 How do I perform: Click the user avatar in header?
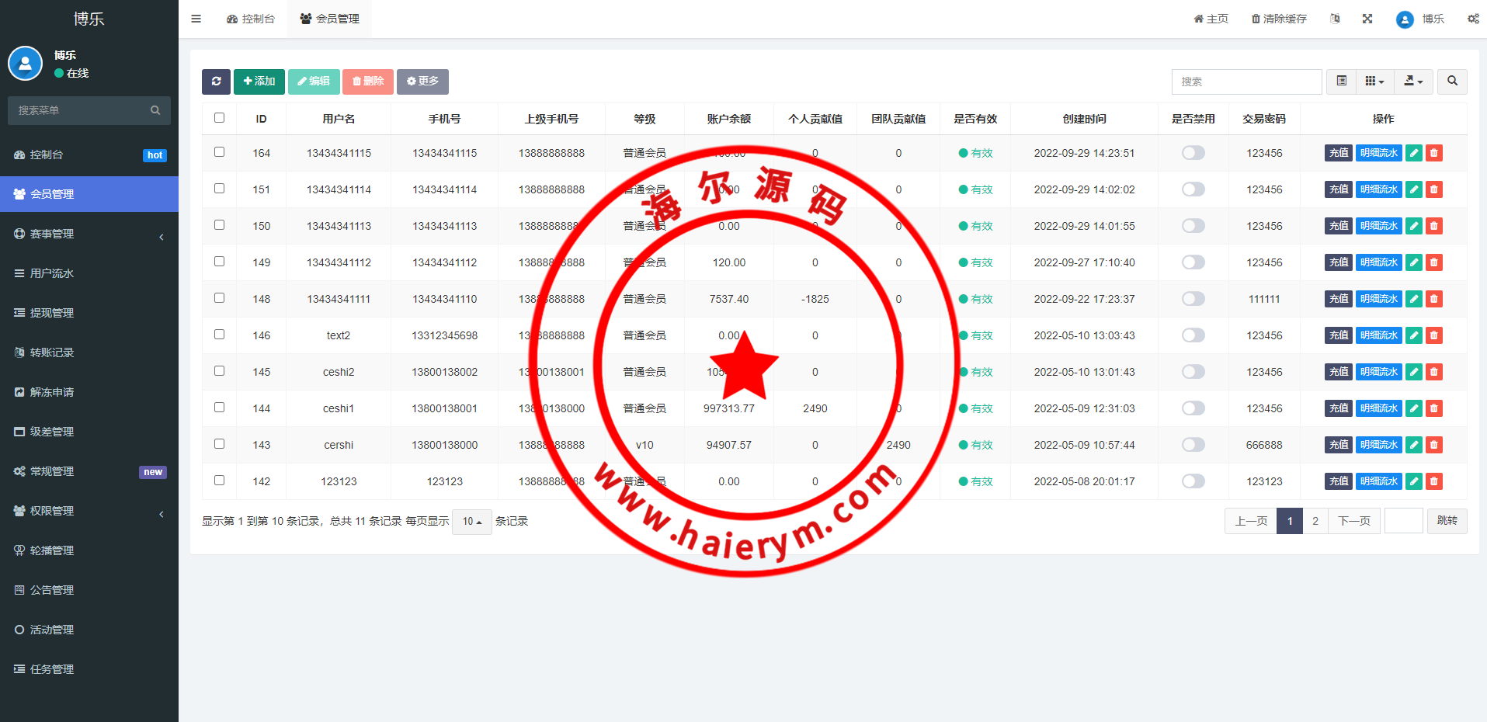pyautogui.click(x=1405, y=19)
